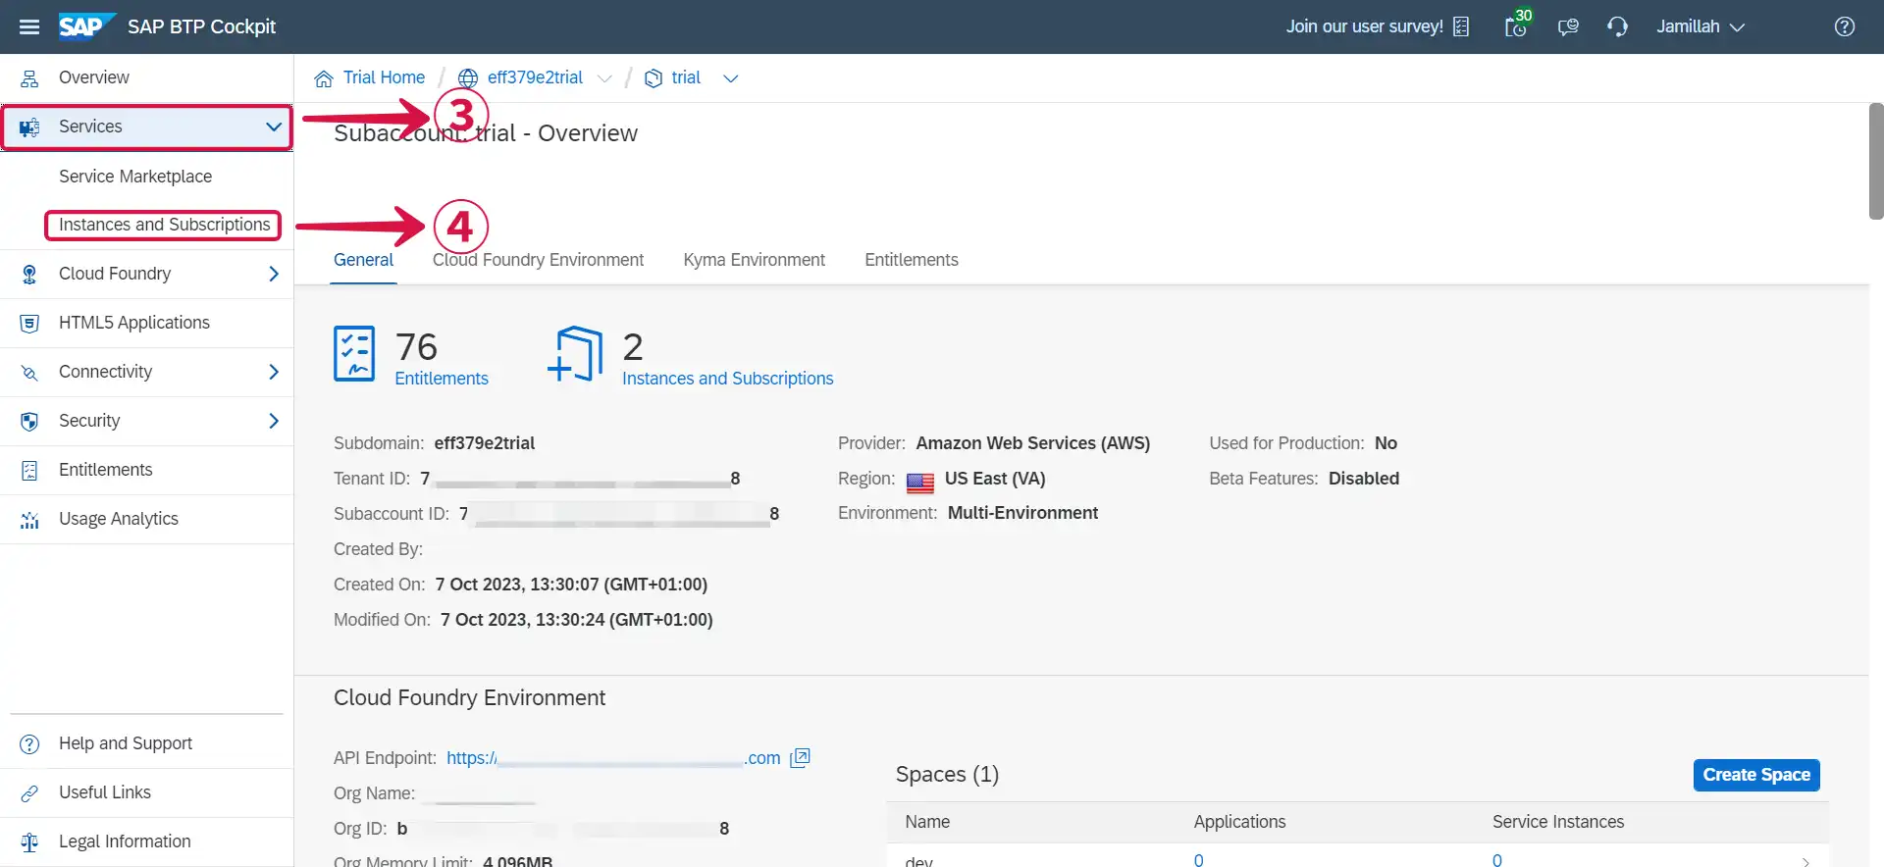Click the Overview sidebar icon
The image size is (1884, 867).
[x=29, y=78]
